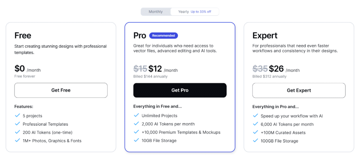The height and width of the screenshot is (158, 364).
Task: Click checkmark next to Unlimited Projects
Action: coord(136,115)
